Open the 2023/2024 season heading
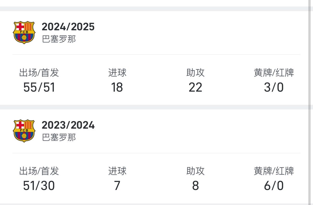Viewport: 313px width, 205px height. 68,125
